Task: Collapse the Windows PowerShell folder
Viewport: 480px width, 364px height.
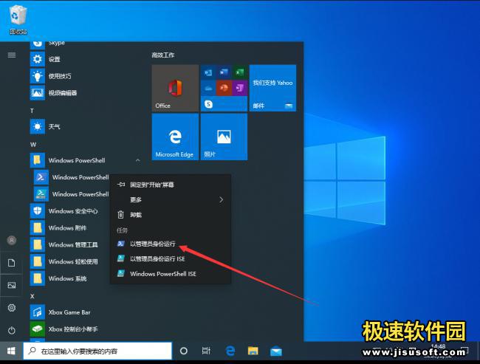Action: [84, 160]
